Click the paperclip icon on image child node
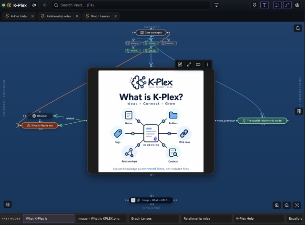This screenshot has width=305, height=225. pyautogui.click(x=138, y=200)
